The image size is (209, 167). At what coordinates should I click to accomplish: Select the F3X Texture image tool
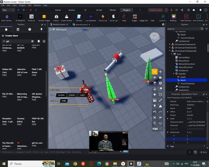point(155,100)
